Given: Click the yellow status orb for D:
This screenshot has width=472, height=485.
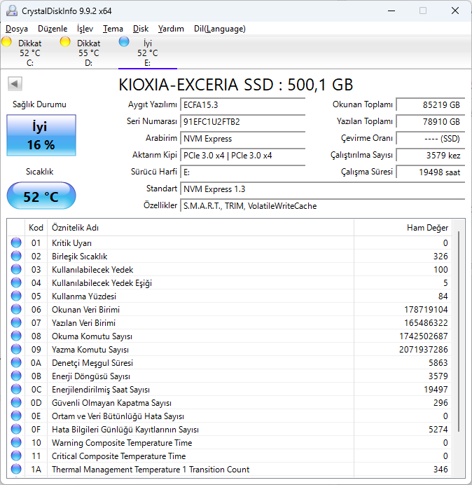Looking at the screenshot, I should [65, 41].
